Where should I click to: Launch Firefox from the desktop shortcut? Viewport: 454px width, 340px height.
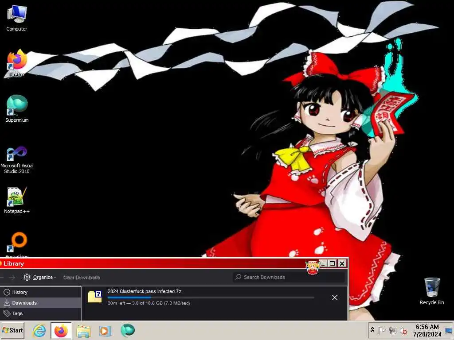(x=17, y=63)
